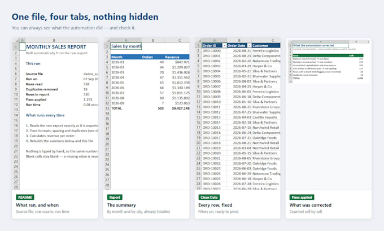Image resolution: width=384 pixels, height=231 pixels.
Task: Click the 'Rows in report' label
Action: tap(37, 94)
